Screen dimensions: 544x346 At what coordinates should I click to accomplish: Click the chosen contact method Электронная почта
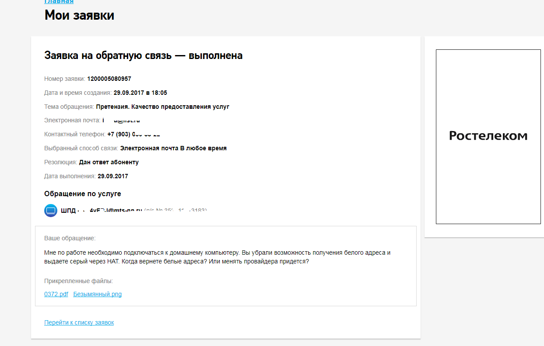pos(173,148)
